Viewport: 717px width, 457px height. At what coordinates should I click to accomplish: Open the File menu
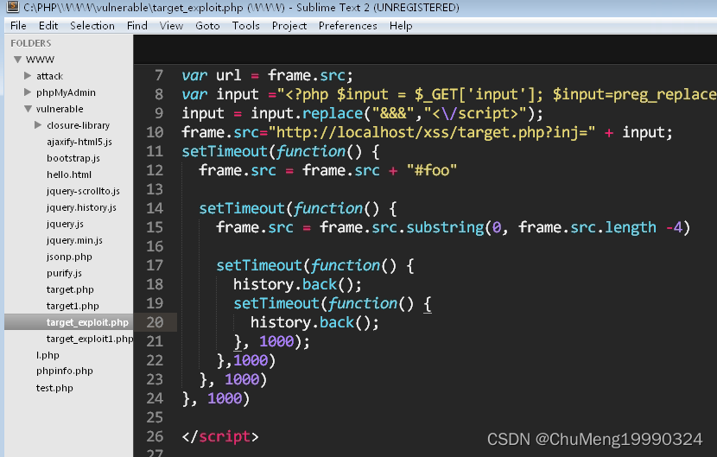(x=18, y=26)
